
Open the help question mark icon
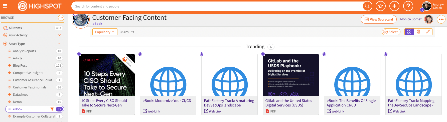click(x=408, y=6)
